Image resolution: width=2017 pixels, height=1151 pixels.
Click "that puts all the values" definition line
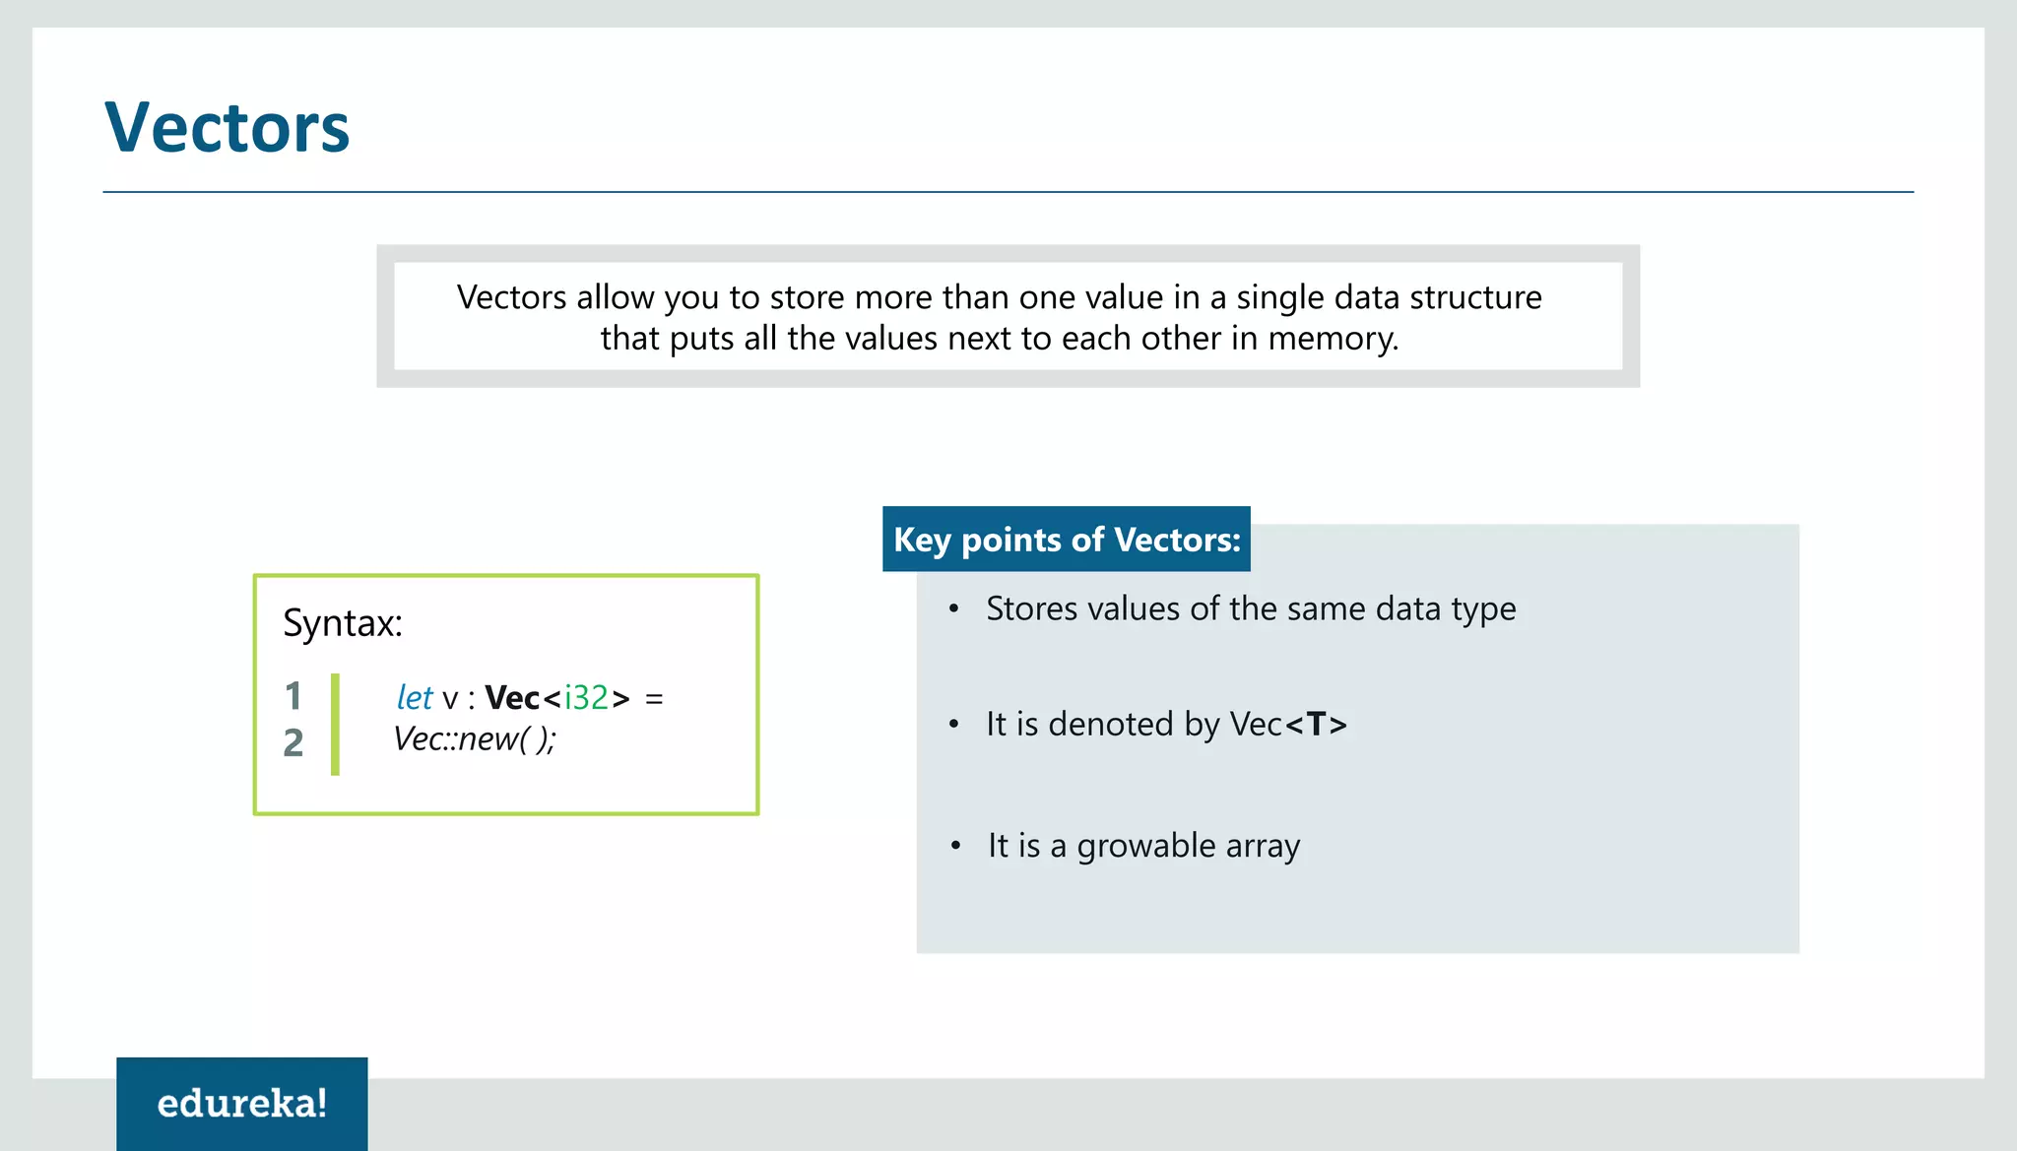(999, 339)
